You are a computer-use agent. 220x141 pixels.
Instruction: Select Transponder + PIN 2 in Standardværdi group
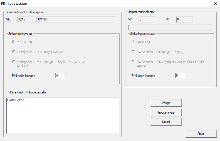pyautogui.click(x=13, y=62)
